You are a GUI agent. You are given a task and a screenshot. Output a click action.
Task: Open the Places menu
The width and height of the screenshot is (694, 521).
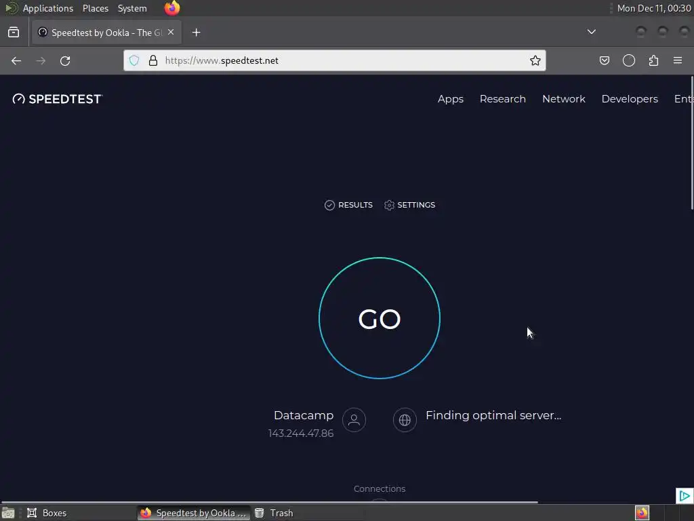(x=96, y=8)
